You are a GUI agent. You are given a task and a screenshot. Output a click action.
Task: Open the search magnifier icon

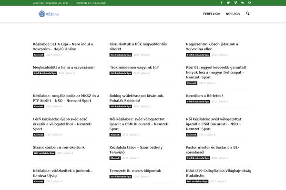point(247,13)
